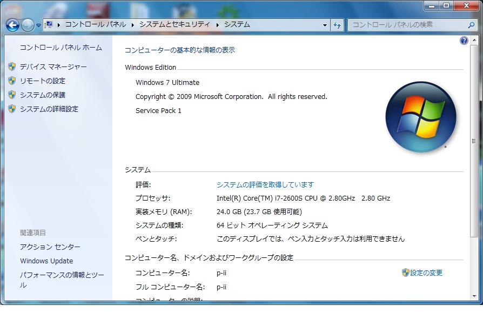Open the recent pages dropdown chevron

click(37, 25)
